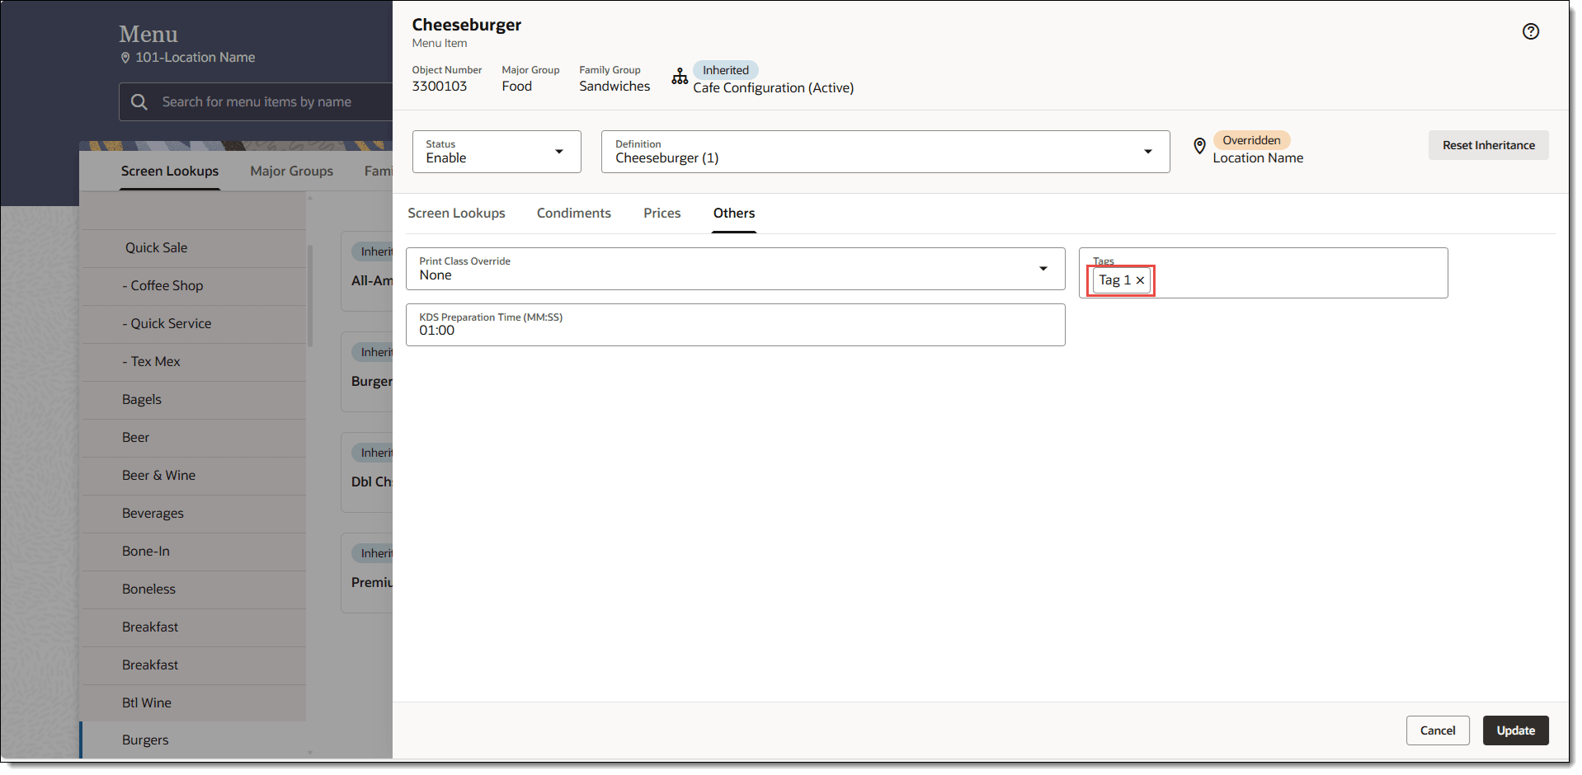Click the KDS Preparation Time field
Image resolution: width=1582 pixels, height=775 pixels.
tap(735, 325)
